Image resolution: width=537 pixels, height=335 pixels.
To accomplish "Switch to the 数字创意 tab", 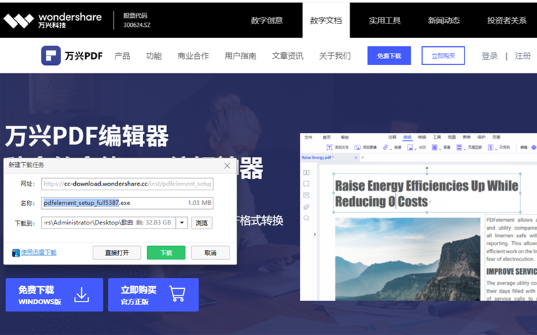I will [x=266, y=20].
